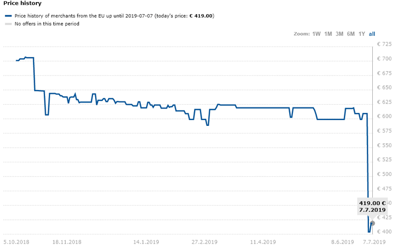394x248 pixels.
Task: Click the 8.6.2019 date axis label
Action: click(x=342, y=242)
